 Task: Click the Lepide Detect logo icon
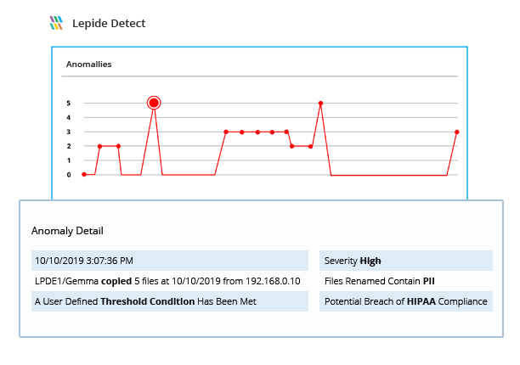[56, 23]
